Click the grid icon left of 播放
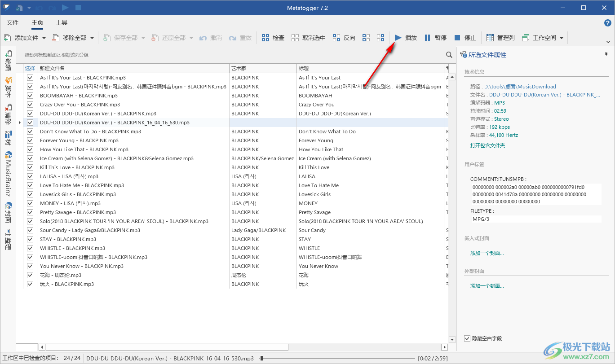The image size is (615, 364). pyautogui.click(x=381, y=38)
